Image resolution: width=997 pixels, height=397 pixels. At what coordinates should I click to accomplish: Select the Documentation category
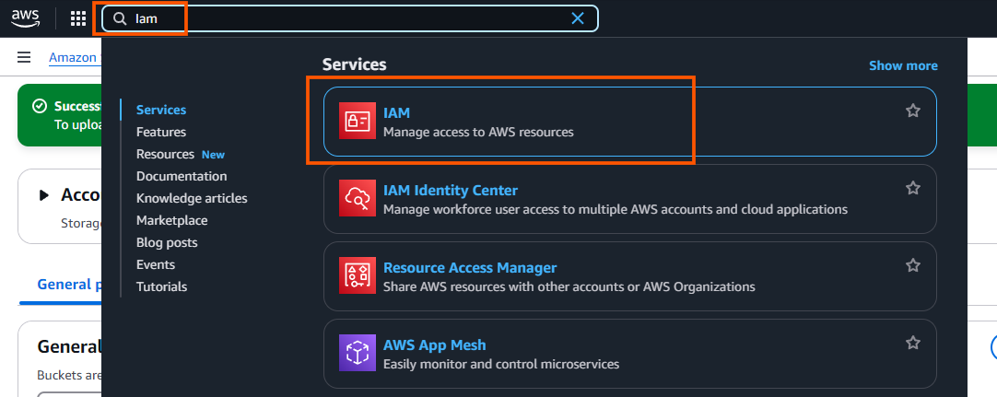point(182,176)
